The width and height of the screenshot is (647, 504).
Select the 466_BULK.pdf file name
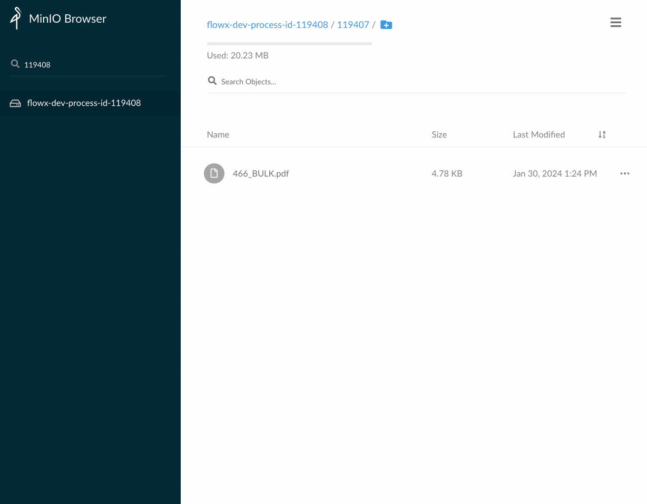coord(261,173)
